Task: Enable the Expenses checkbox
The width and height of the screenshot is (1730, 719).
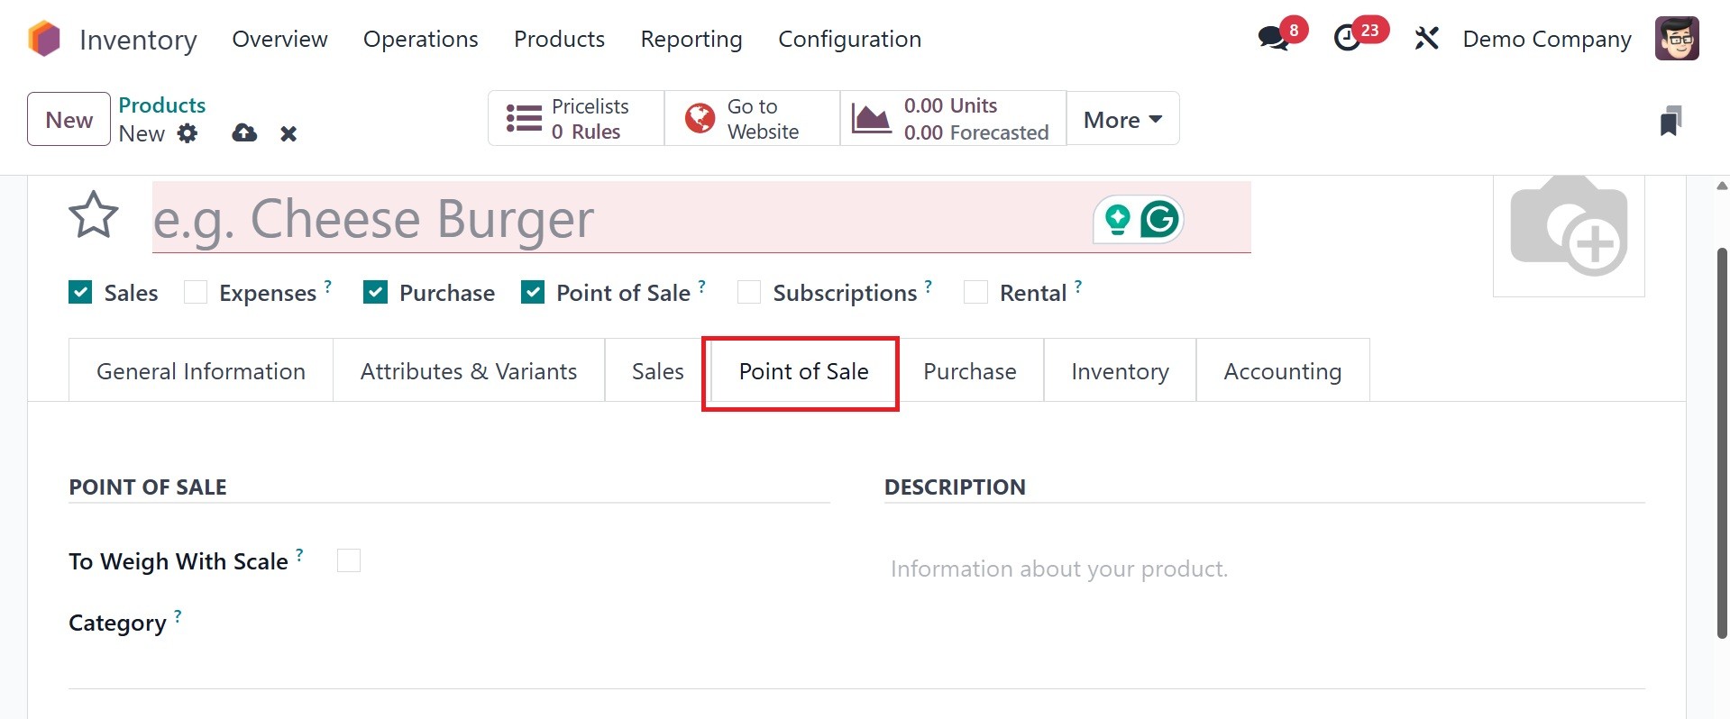Action: [x=196, y=292]
